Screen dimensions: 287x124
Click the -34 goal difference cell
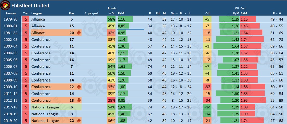pos(207,100)
